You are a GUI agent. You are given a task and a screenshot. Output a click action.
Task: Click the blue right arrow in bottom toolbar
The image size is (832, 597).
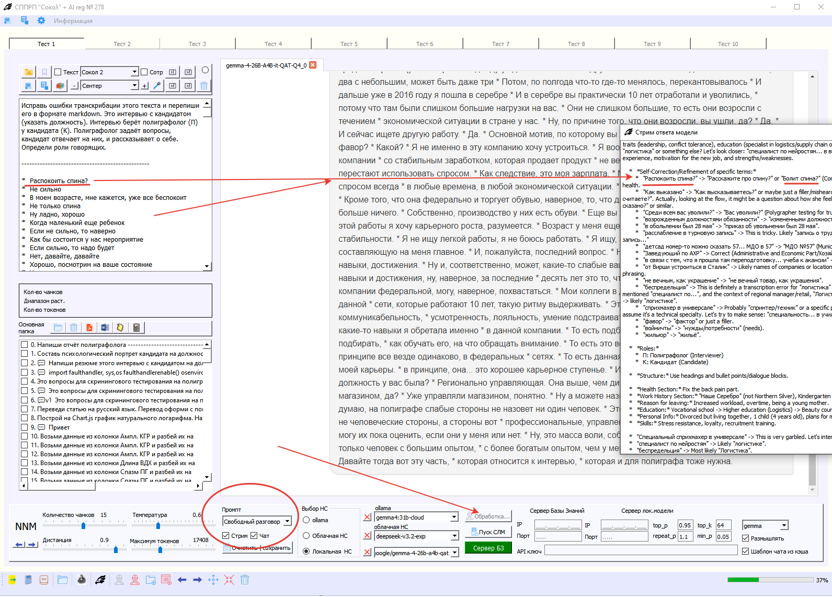(197, 580)
